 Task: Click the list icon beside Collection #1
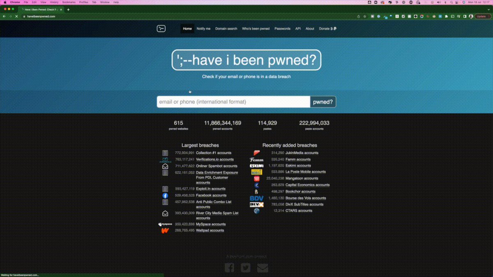(165, 153)
